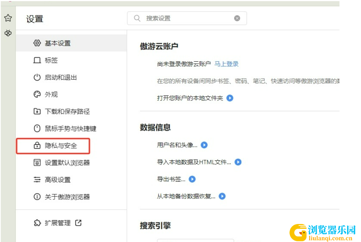
Task: Open 鼠标手势与快捷键 settings
Action: point(71,128)
